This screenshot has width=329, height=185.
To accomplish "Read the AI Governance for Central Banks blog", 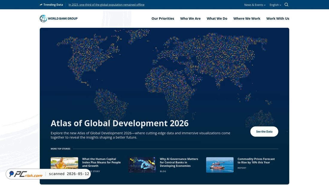I will (179, 162).
